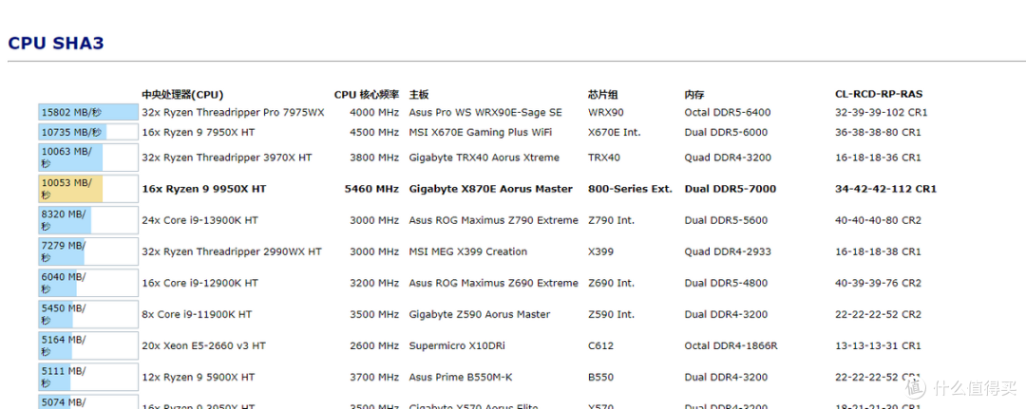
Task: Click Gigabyte X870E Aorus Master
Action: point(491,189)
